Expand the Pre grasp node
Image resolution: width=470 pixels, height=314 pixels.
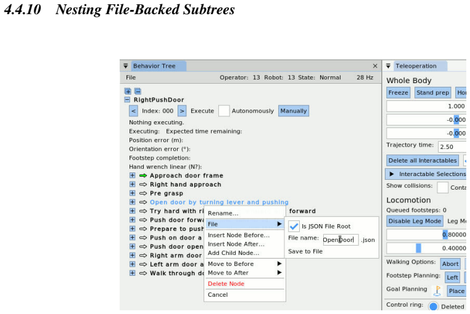[x=132, y=193]
